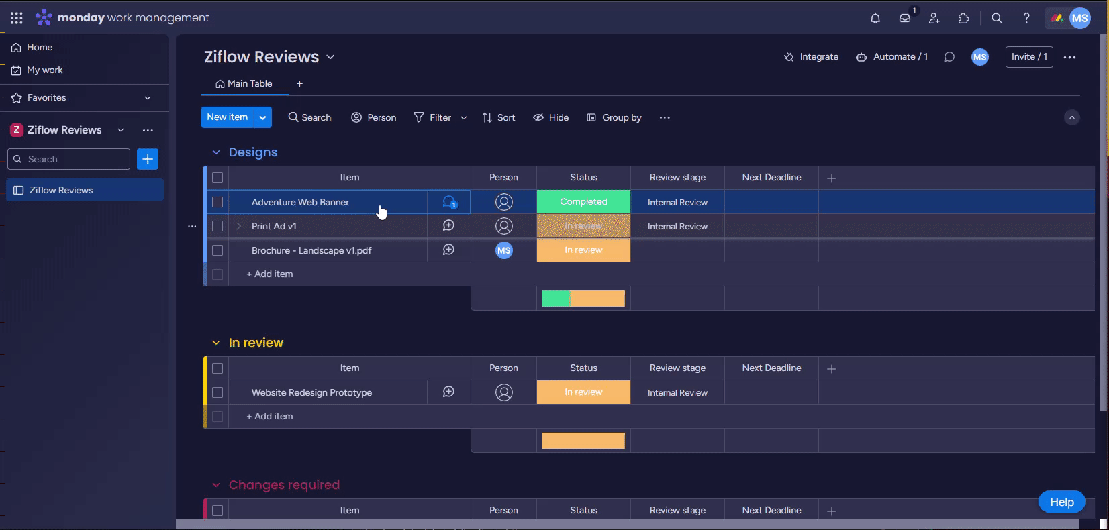The width and height of the screenshot is (1109, 530).
Task: Open the Group by option
Action: [614, 117]
